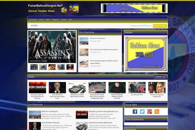Open Anel Elektrik'e Rusya'da Proje İptali

[57, 97]
